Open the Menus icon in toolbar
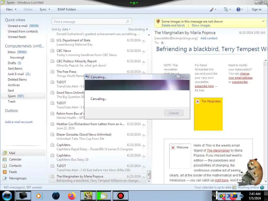This screenshot has height=201, width=268. coord(226,9)
